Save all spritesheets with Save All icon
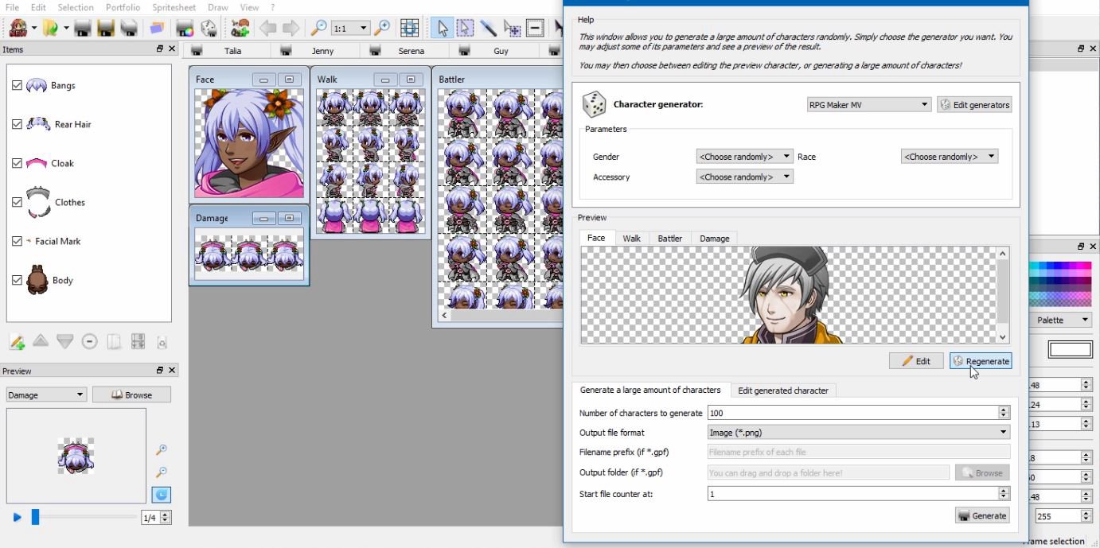1100x548 pixels. tap(106, 26)
